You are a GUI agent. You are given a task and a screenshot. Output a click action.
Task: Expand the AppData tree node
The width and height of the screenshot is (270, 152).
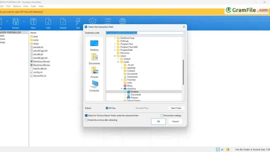(x=122, y=68)
